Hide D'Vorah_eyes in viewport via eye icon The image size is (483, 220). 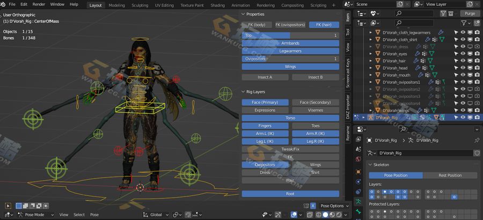click(x=463, y=54)
